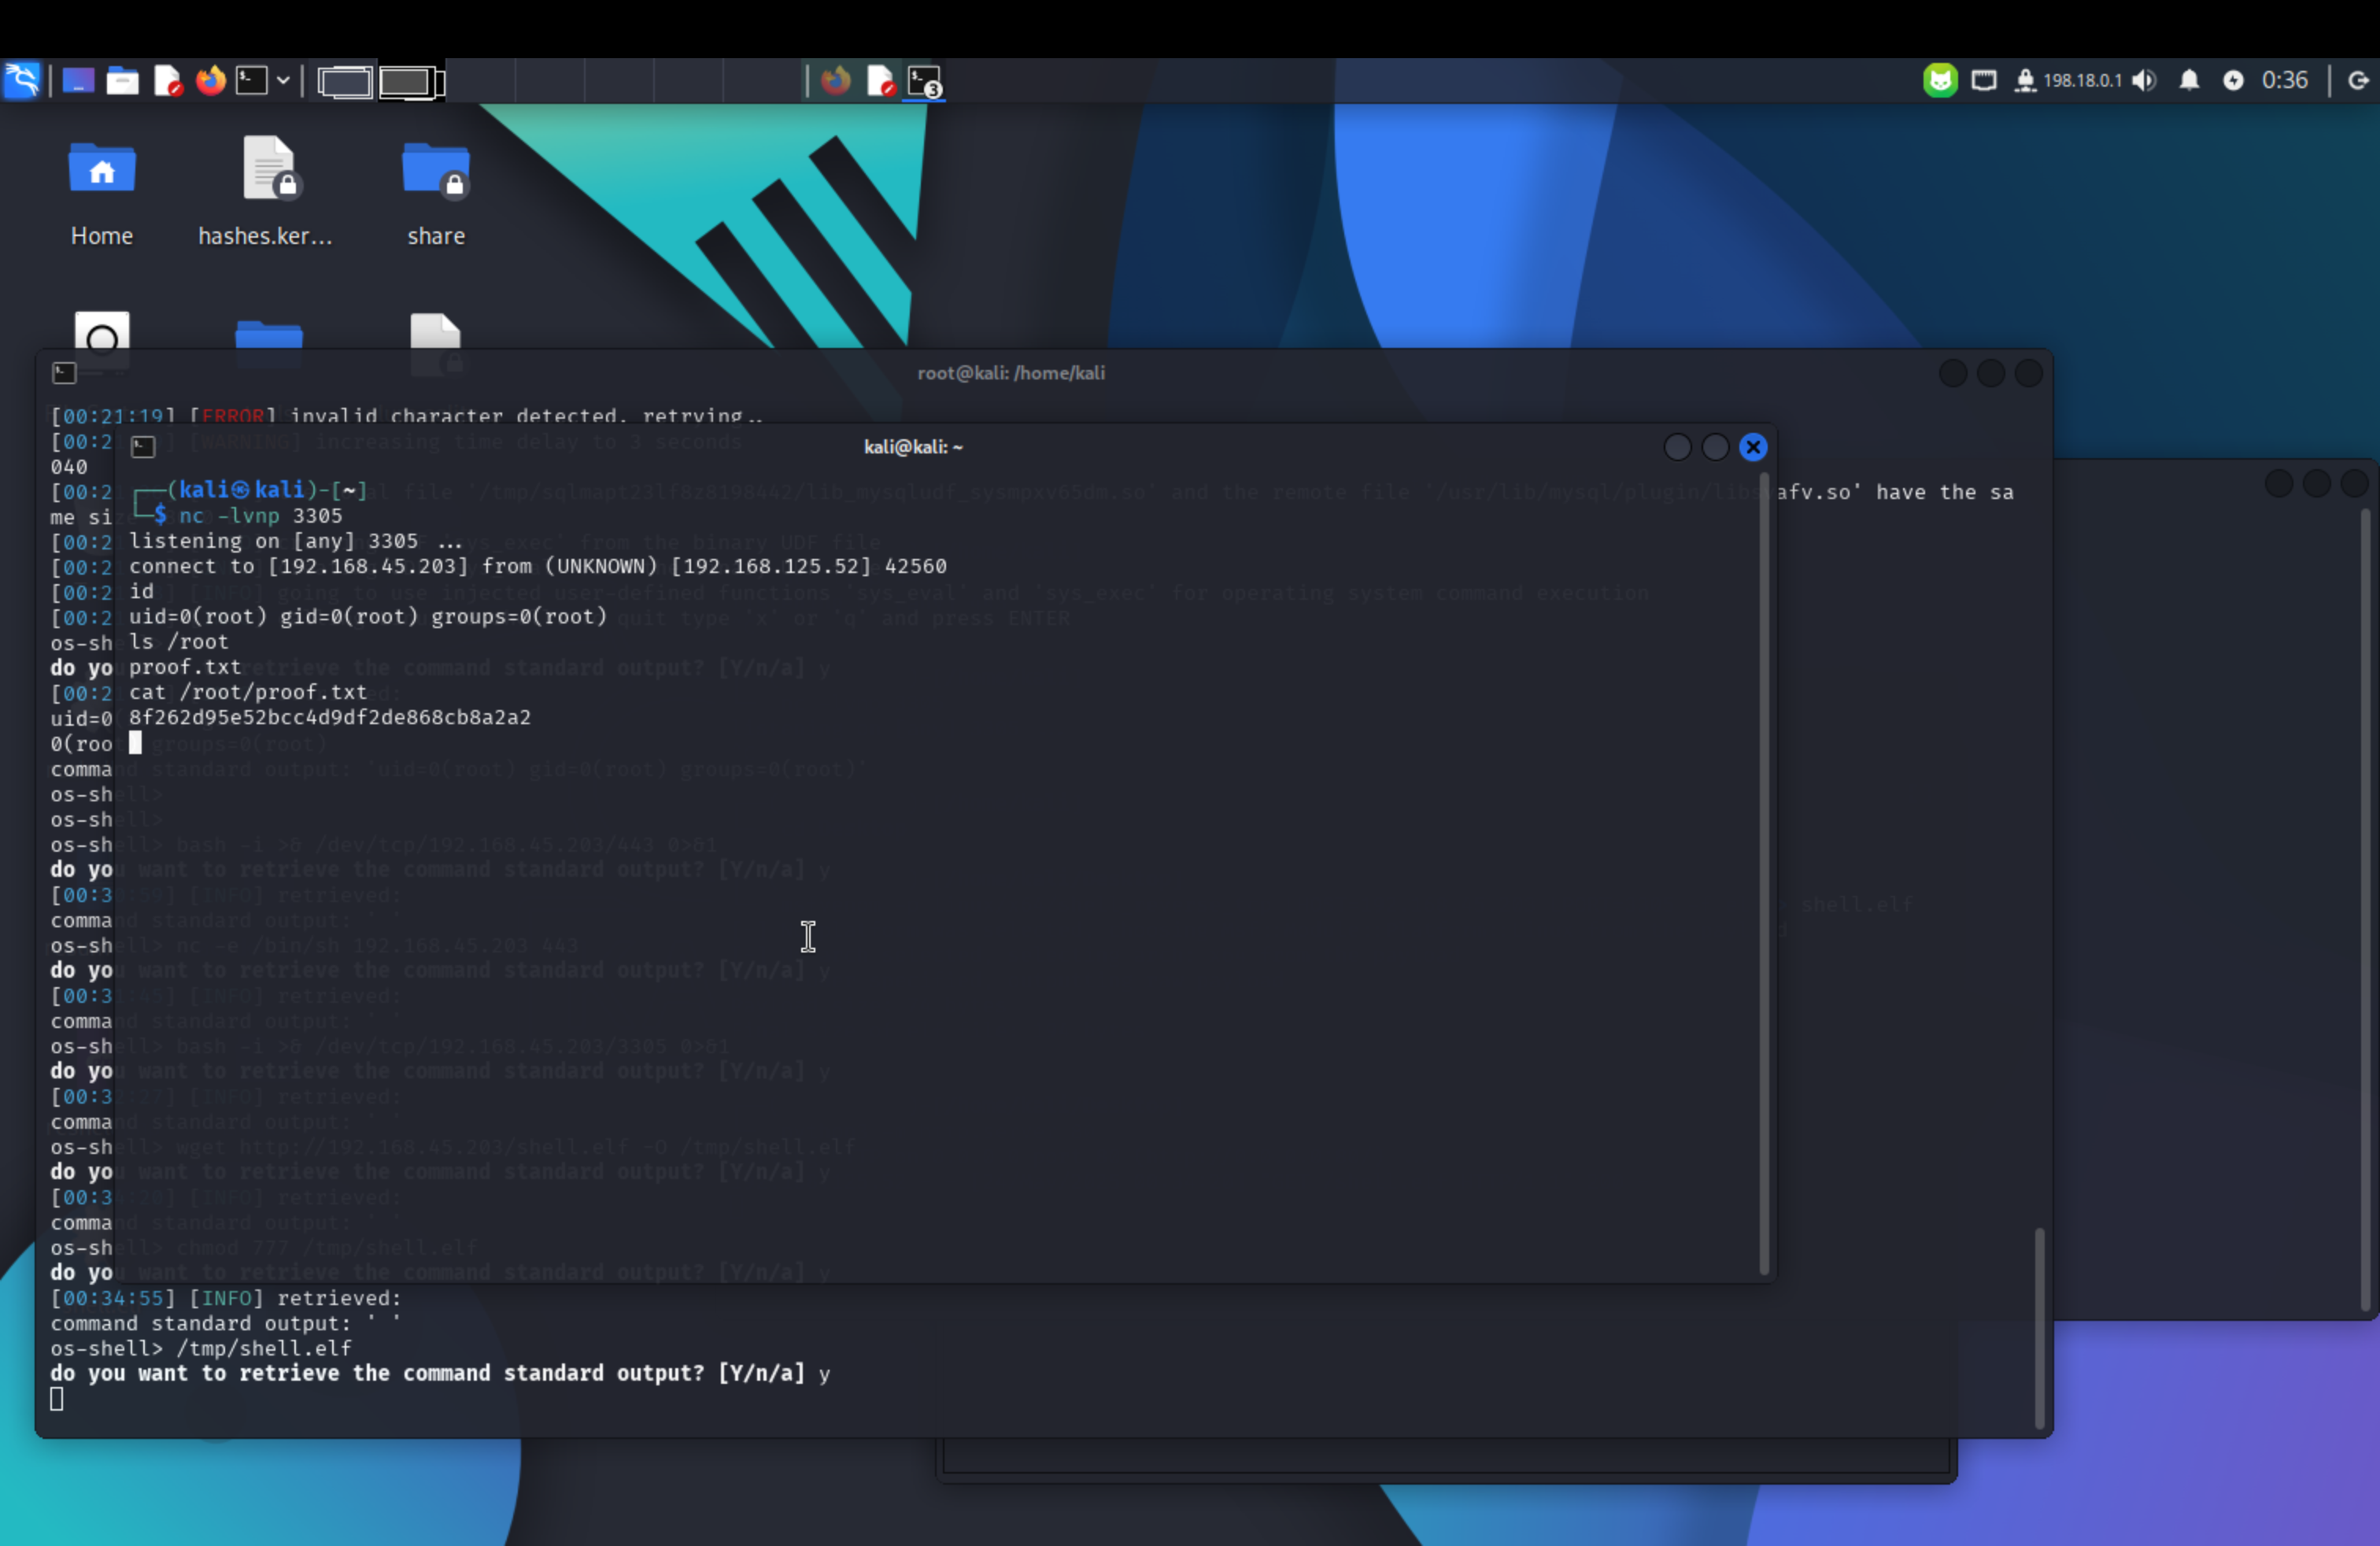
Task: Open the notifications bell icon
Action: click(2189, 80)
